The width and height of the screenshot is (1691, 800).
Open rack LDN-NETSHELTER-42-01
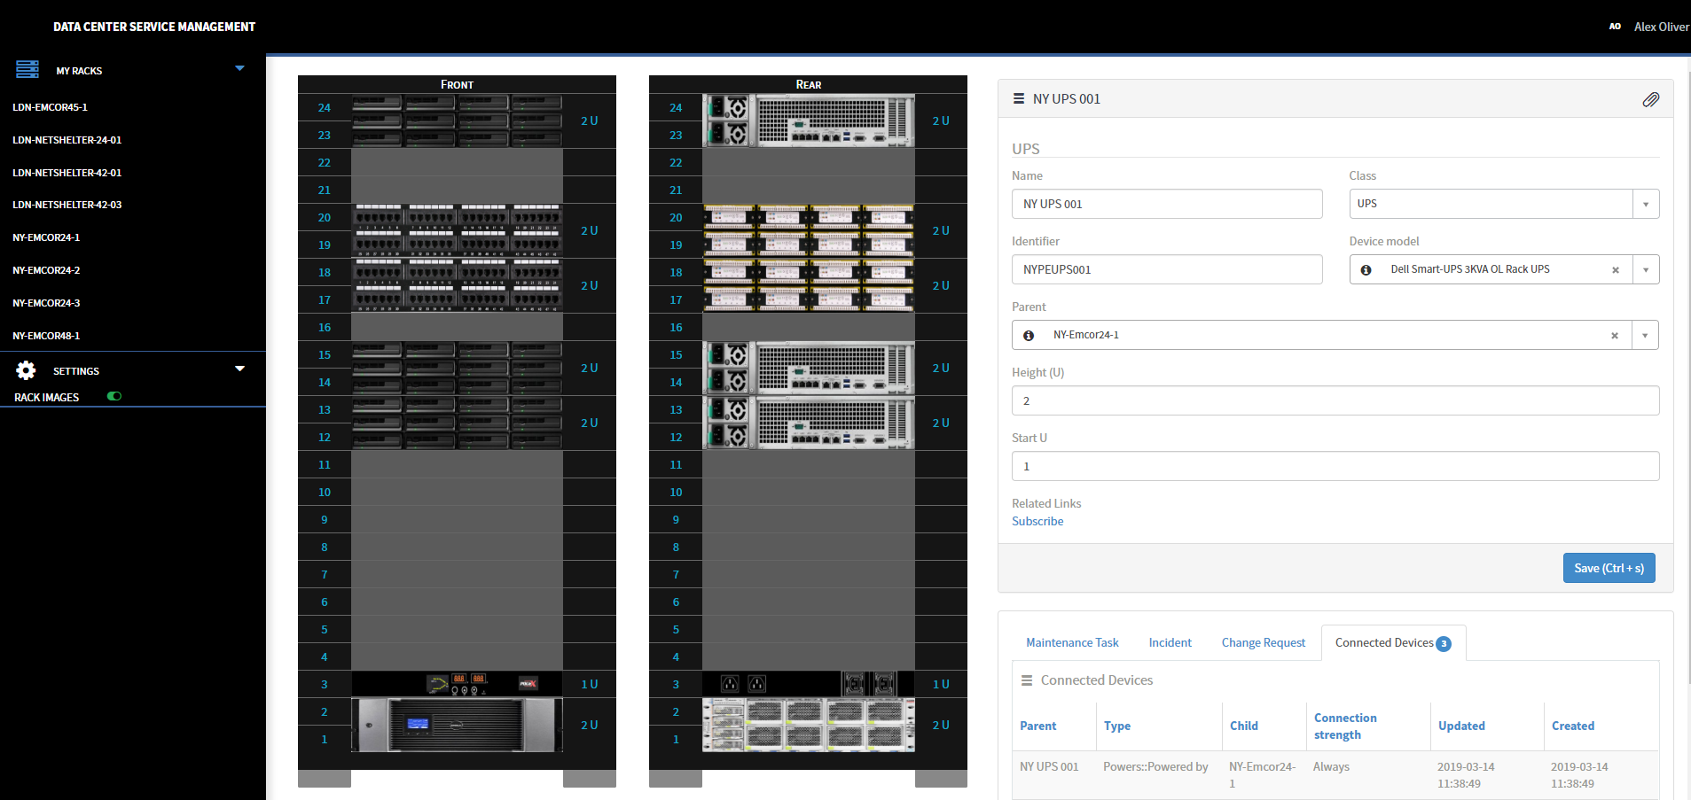[x=67, y=173]
